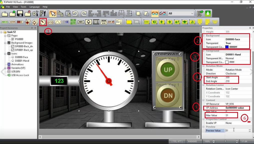Collapse the Pages tree node
This screenshot has height=144, width=254.
click(x=5, y=35)
